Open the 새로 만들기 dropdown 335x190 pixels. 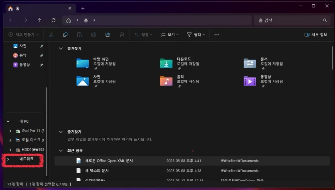pyautogui.click(x=23, y=35)
